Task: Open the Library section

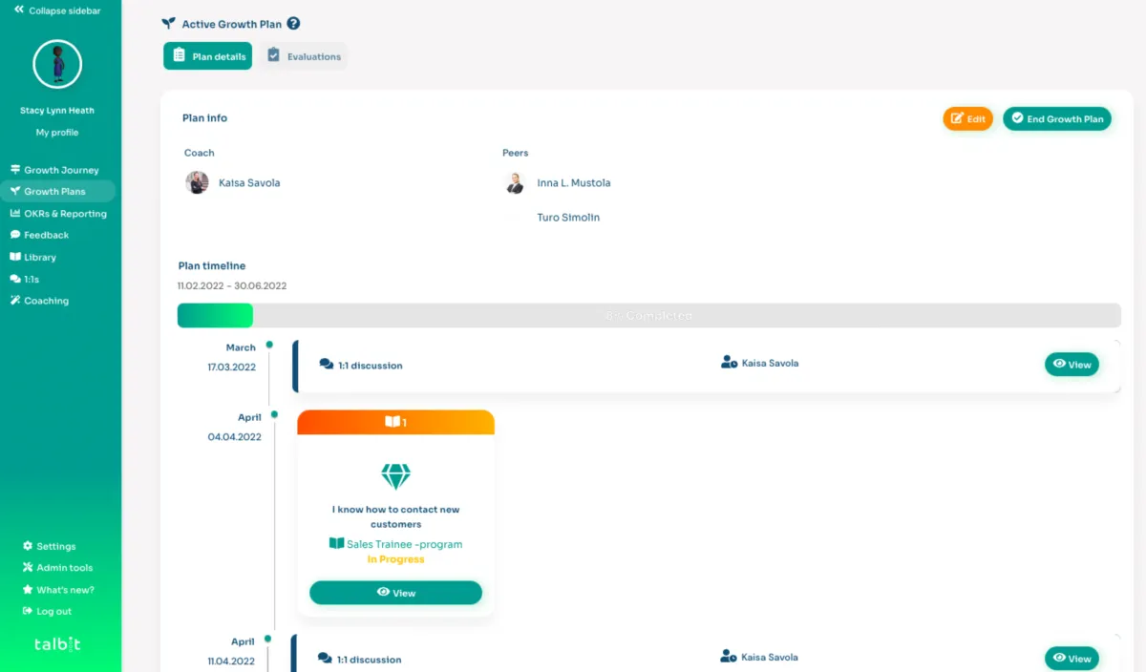Action: point(40,257)
